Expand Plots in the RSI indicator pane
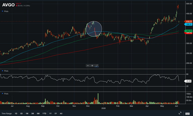The image size is (193, 116). pos(5,71)
